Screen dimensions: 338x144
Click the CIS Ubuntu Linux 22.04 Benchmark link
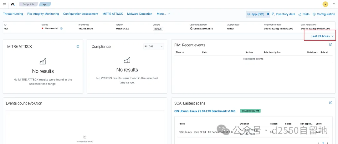pyautogui.click(x=205, y=111)
